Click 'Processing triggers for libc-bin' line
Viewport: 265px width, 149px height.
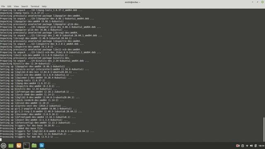pos(36,134)
